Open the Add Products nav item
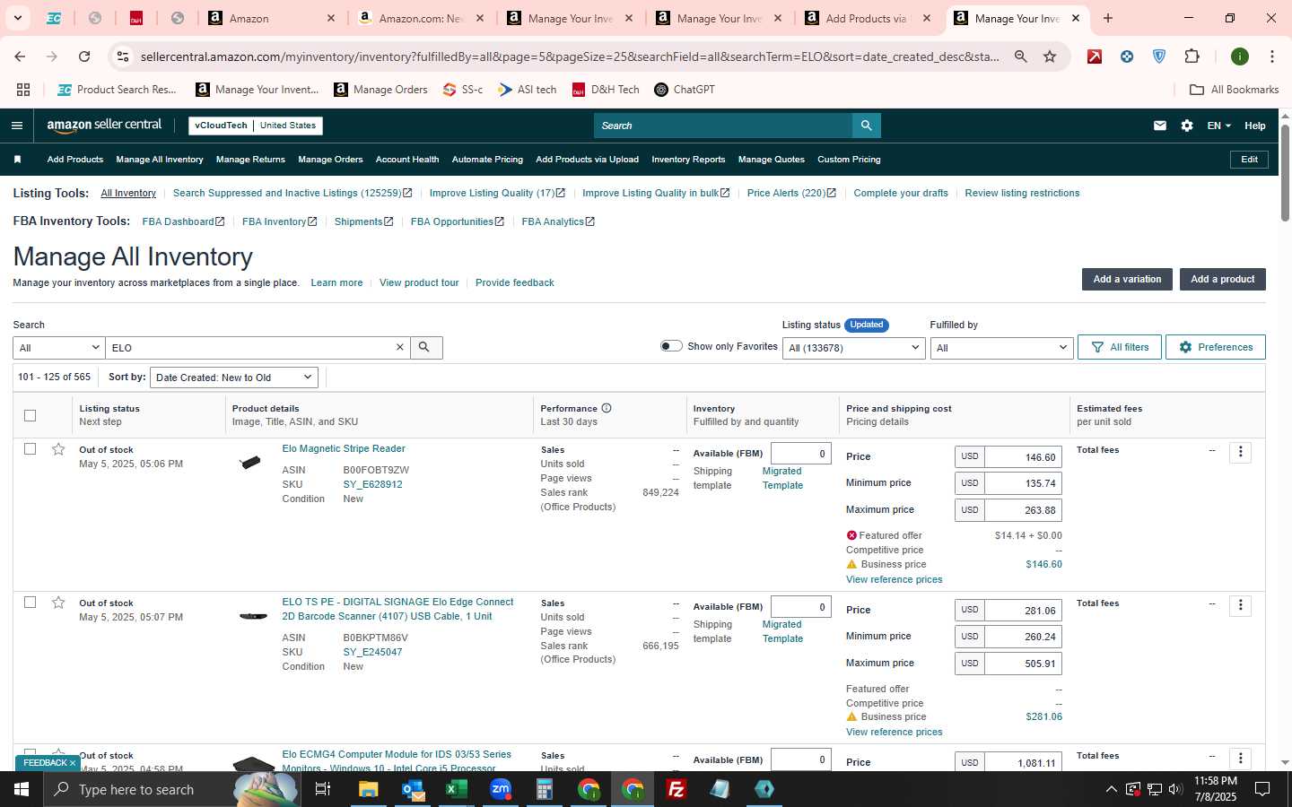Screen dimensions: 1292x807 point(75,160)
